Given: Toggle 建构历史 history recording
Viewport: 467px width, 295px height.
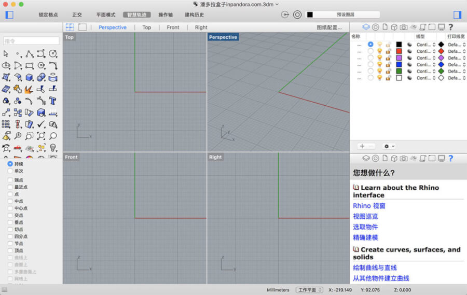Looking at the screenshot, I should coord(194,15).
